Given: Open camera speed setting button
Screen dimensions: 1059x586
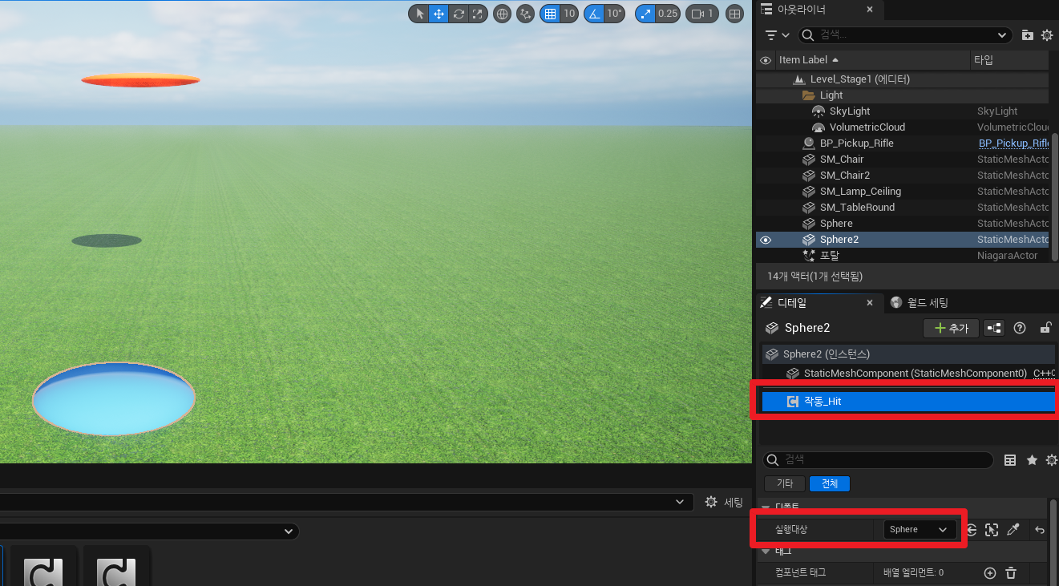Looking at the screenshot, I should (702, 14).
